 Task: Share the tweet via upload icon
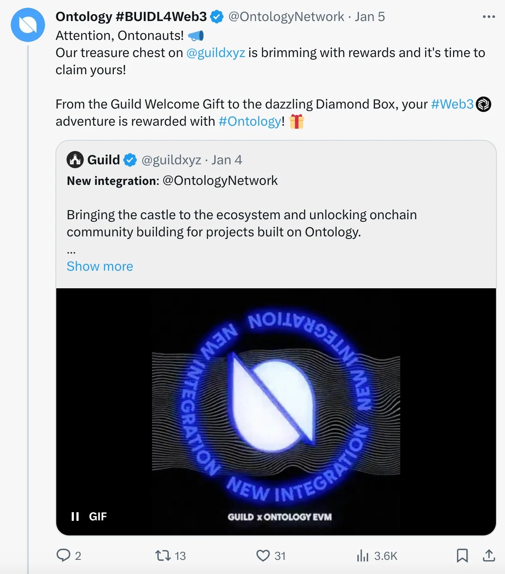(489, 556)
